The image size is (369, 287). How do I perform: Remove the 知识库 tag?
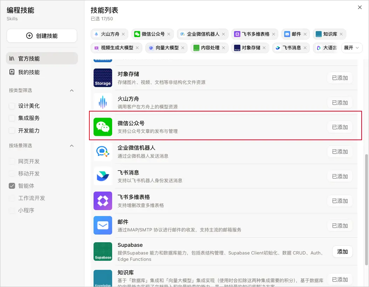point(341,34)
